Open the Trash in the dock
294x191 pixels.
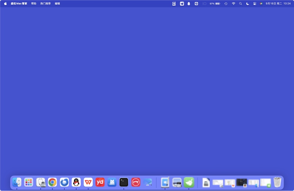pyautogui.click(x=277, y=182)
